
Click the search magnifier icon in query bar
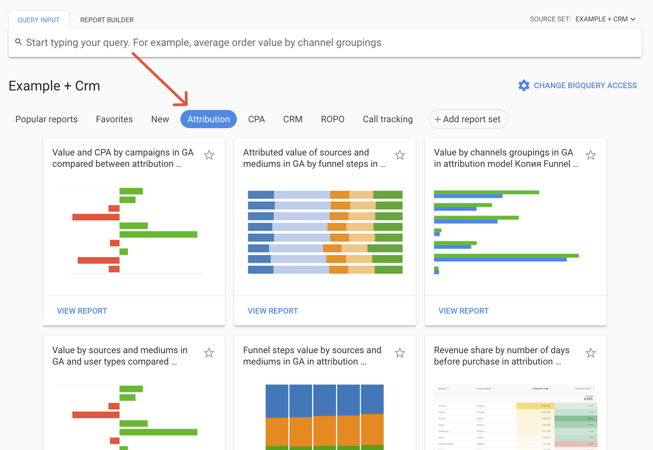pyautogui.click(x=19, y=42)
